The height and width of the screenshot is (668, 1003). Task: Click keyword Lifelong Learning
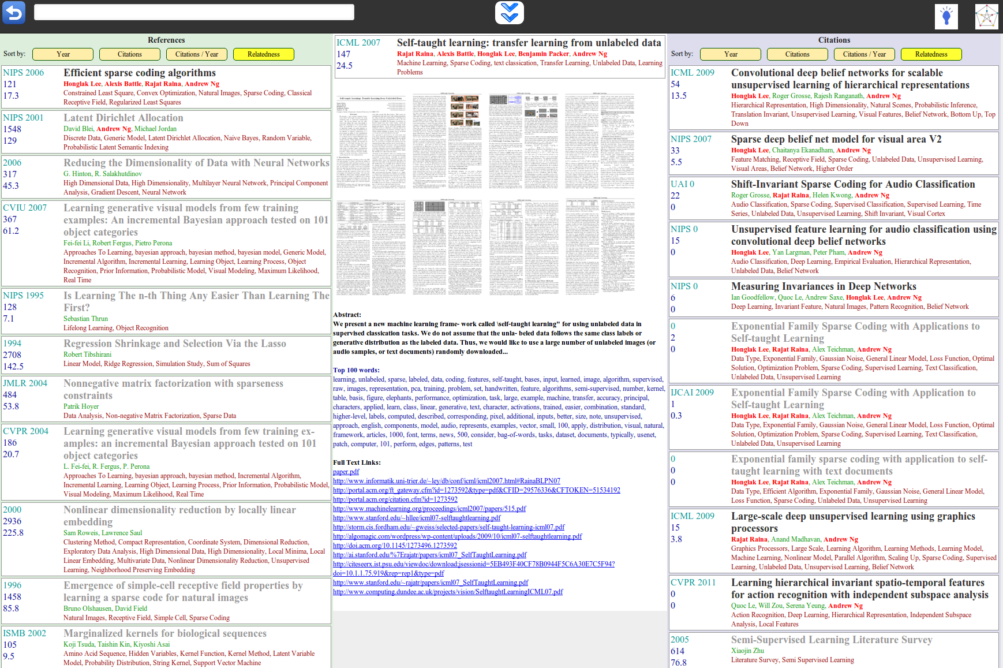(x=88, y=328)
